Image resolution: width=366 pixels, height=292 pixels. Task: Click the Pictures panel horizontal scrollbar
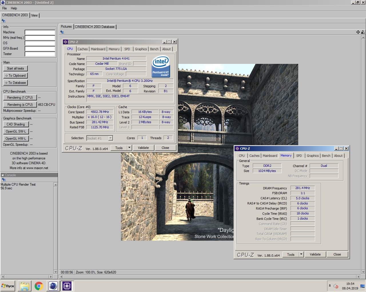click(210, 277)
